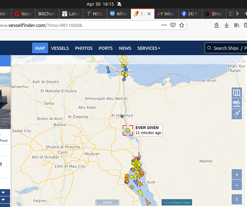Open the map info button
Image resolution: width=247 pixels, height=207 pixels.
coord(237,199)
